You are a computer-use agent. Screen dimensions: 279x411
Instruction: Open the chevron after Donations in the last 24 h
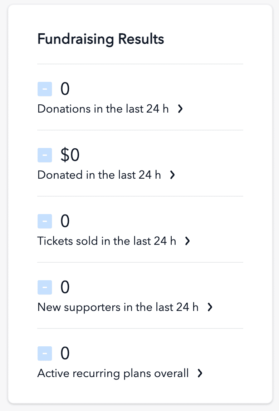(x=180, y=109)
